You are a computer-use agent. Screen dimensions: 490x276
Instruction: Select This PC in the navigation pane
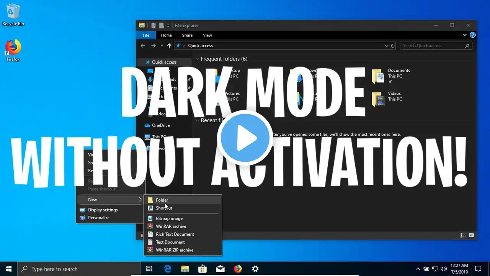159,137
